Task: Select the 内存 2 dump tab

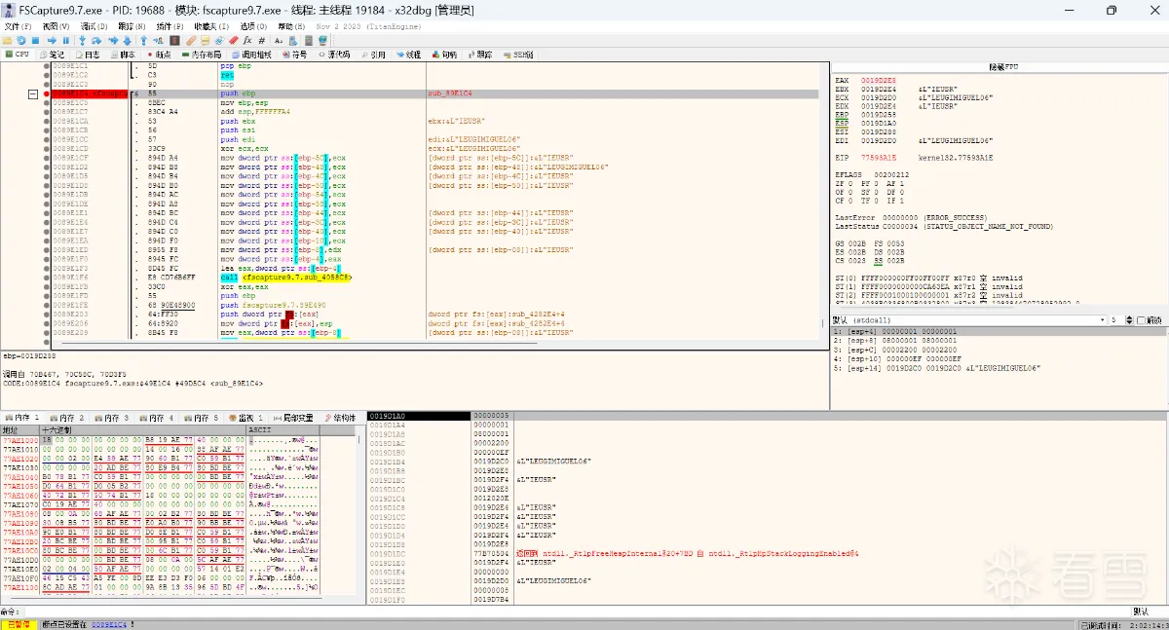Action: pos(68,417)
